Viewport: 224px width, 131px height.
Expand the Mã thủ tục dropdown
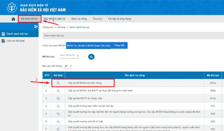(x=69, y=55)
